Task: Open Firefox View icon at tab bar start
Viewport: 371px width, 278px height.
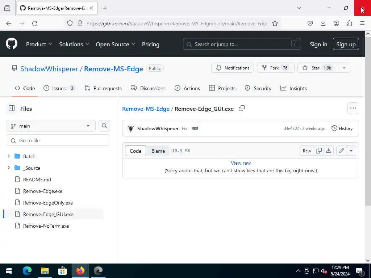Action: [7, 8]
